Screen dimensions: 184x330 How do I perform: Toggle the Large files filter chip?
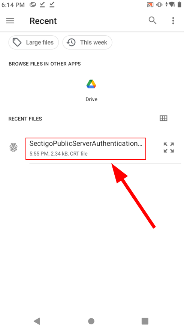(x=33, y=42)
